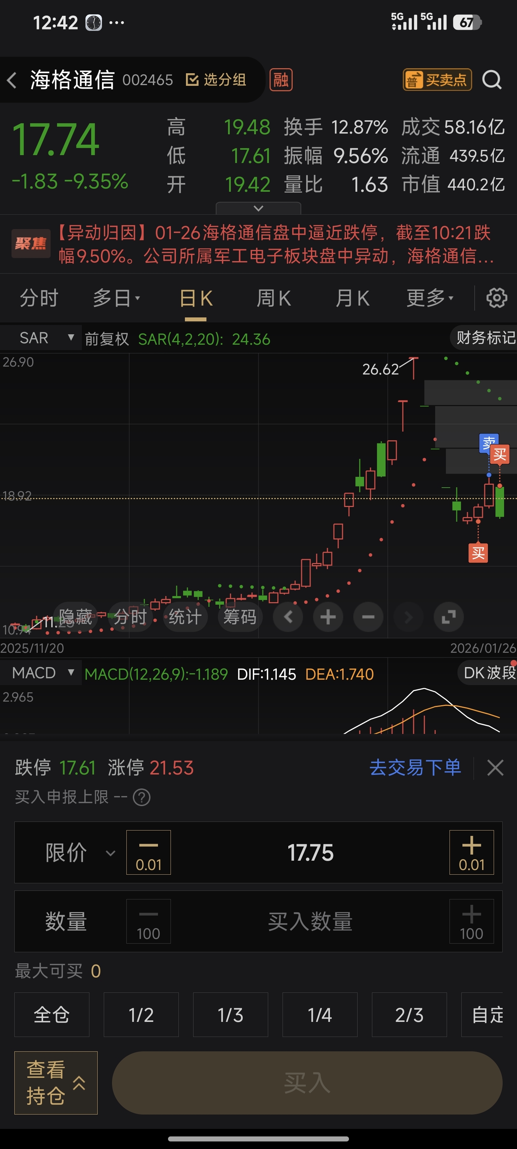Tap 财务标记 financial marks button

coord(484,338)
